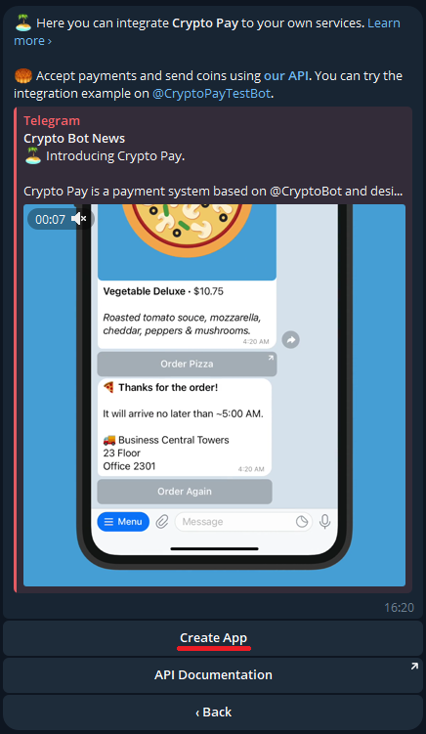Click the Order Again button in the video
426x734 pixels.
point(185,492)
